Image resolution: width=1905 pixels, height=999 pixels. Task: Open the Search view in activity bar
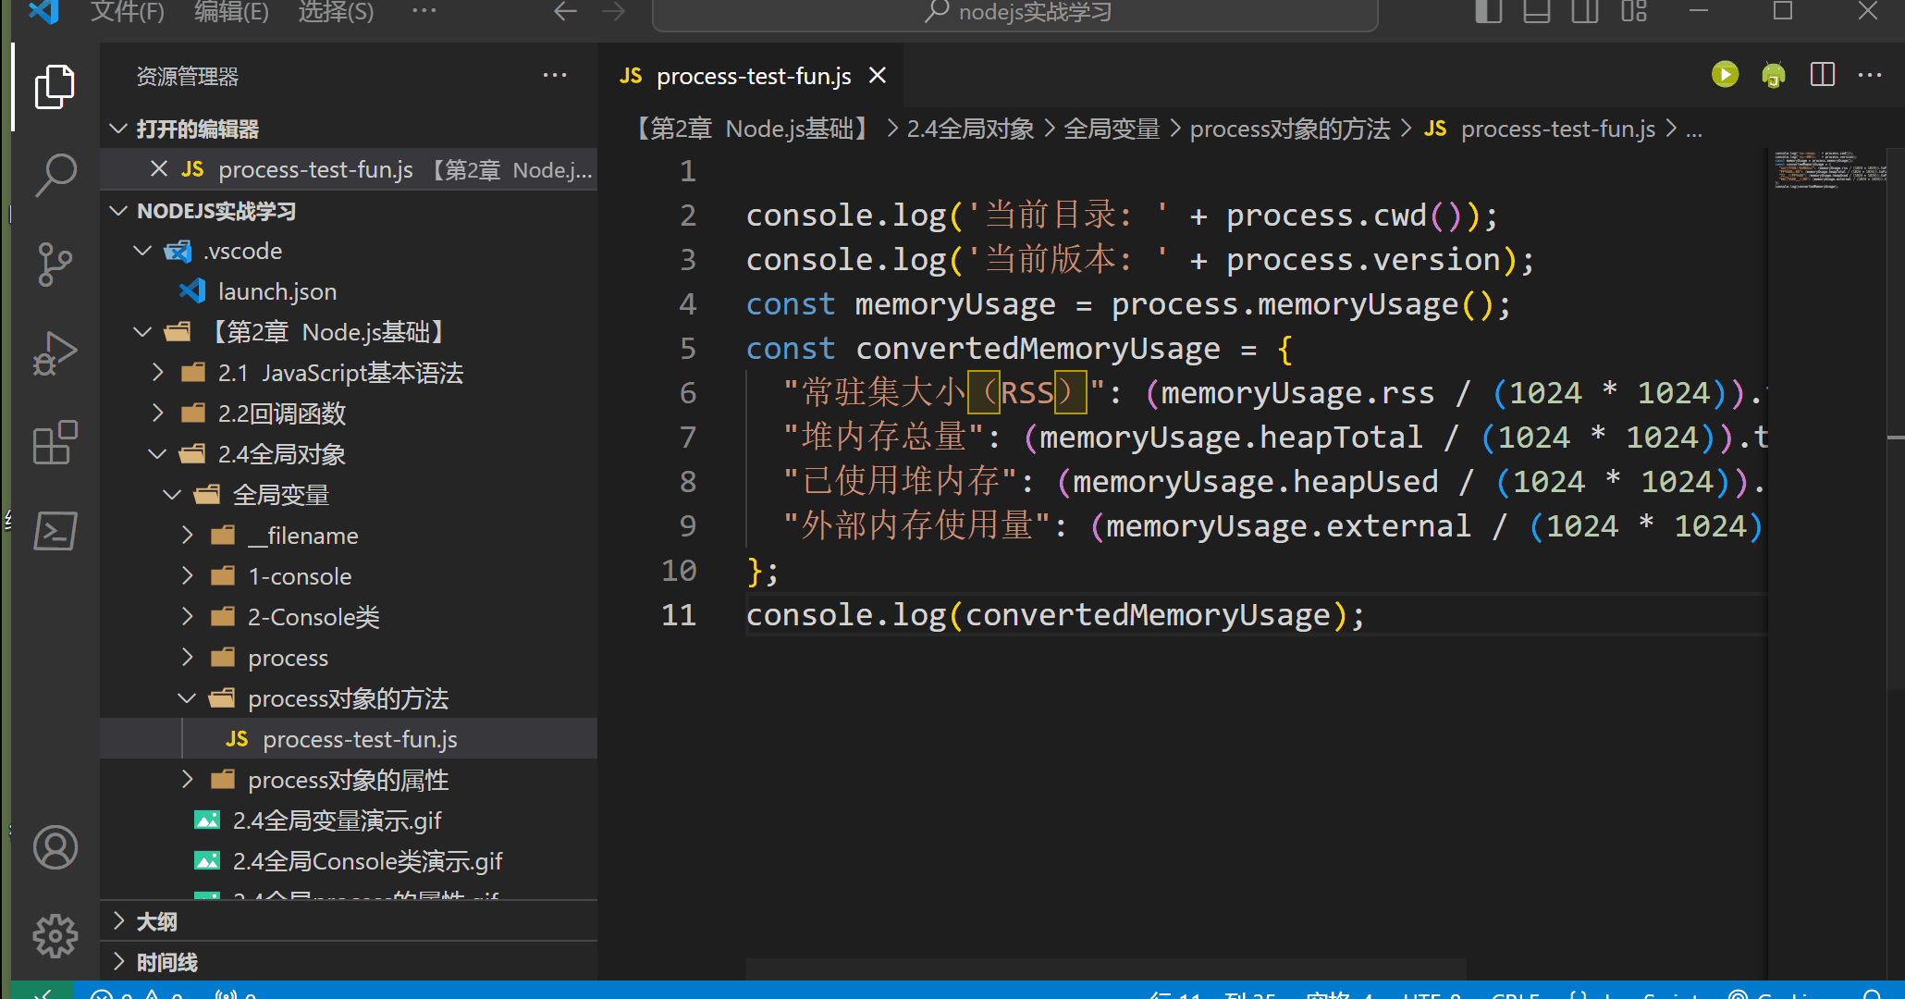pyautogui.click(x=55, y=175)
